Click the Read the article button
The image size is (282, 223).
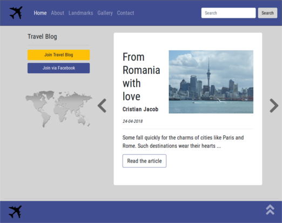point(144,161)
